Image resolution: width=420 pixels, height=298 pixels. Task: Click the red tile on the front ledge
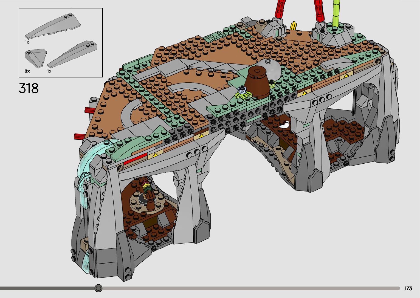135,159
